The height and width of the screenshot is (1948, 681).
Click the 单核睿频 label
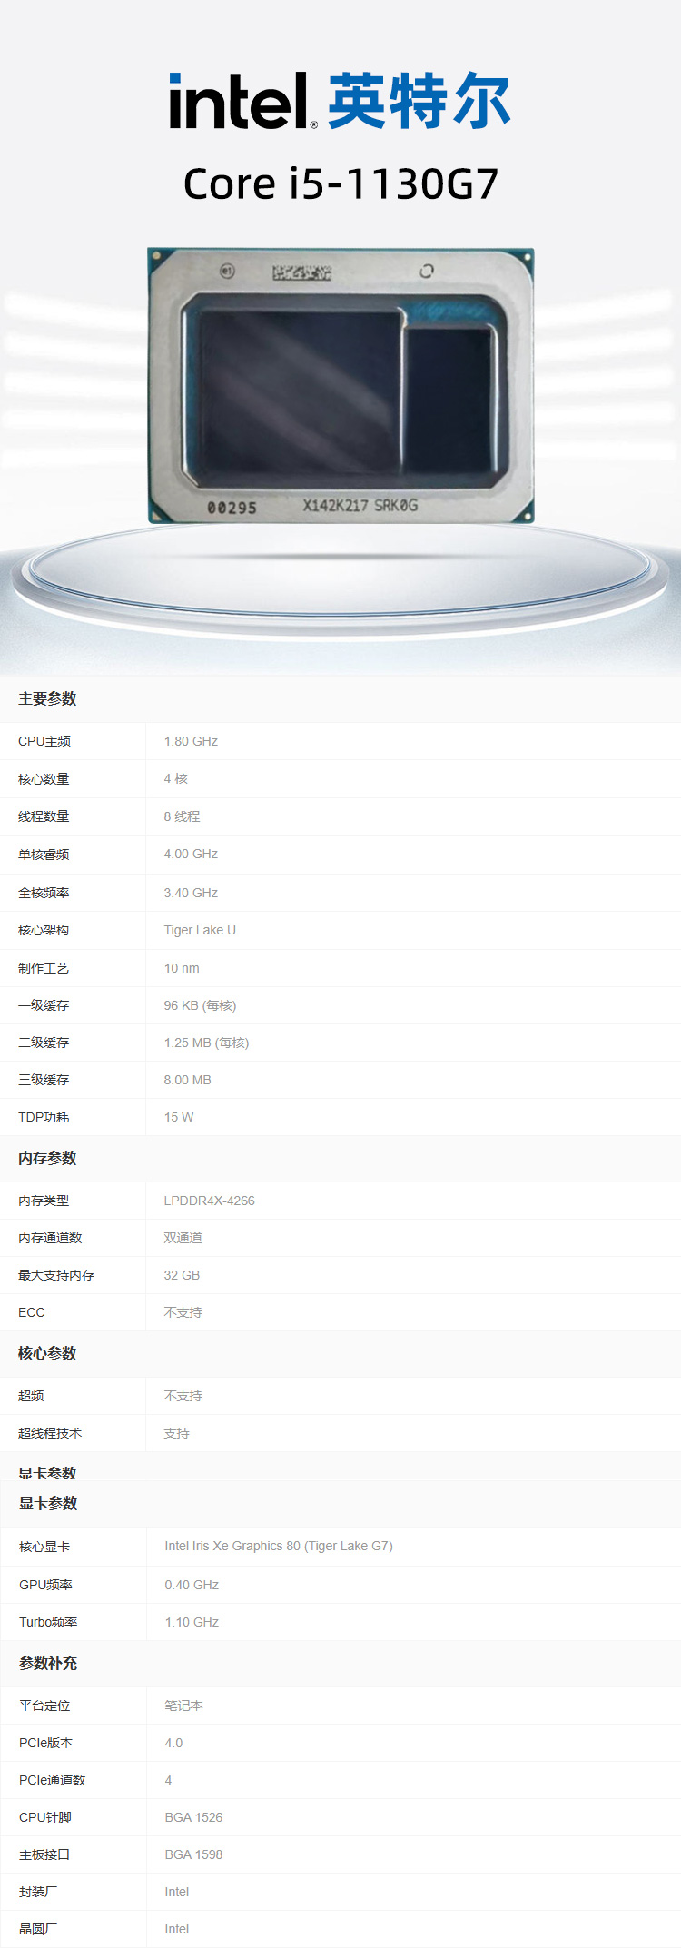(x=44, y=855)
